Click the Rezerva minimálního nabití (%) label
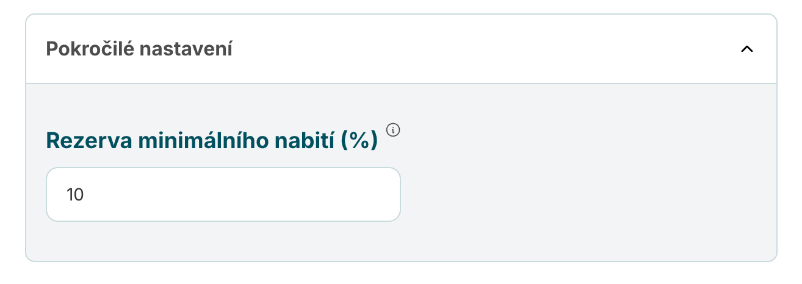802x284 pixels. pyautogui.click(x=212, y=141)
